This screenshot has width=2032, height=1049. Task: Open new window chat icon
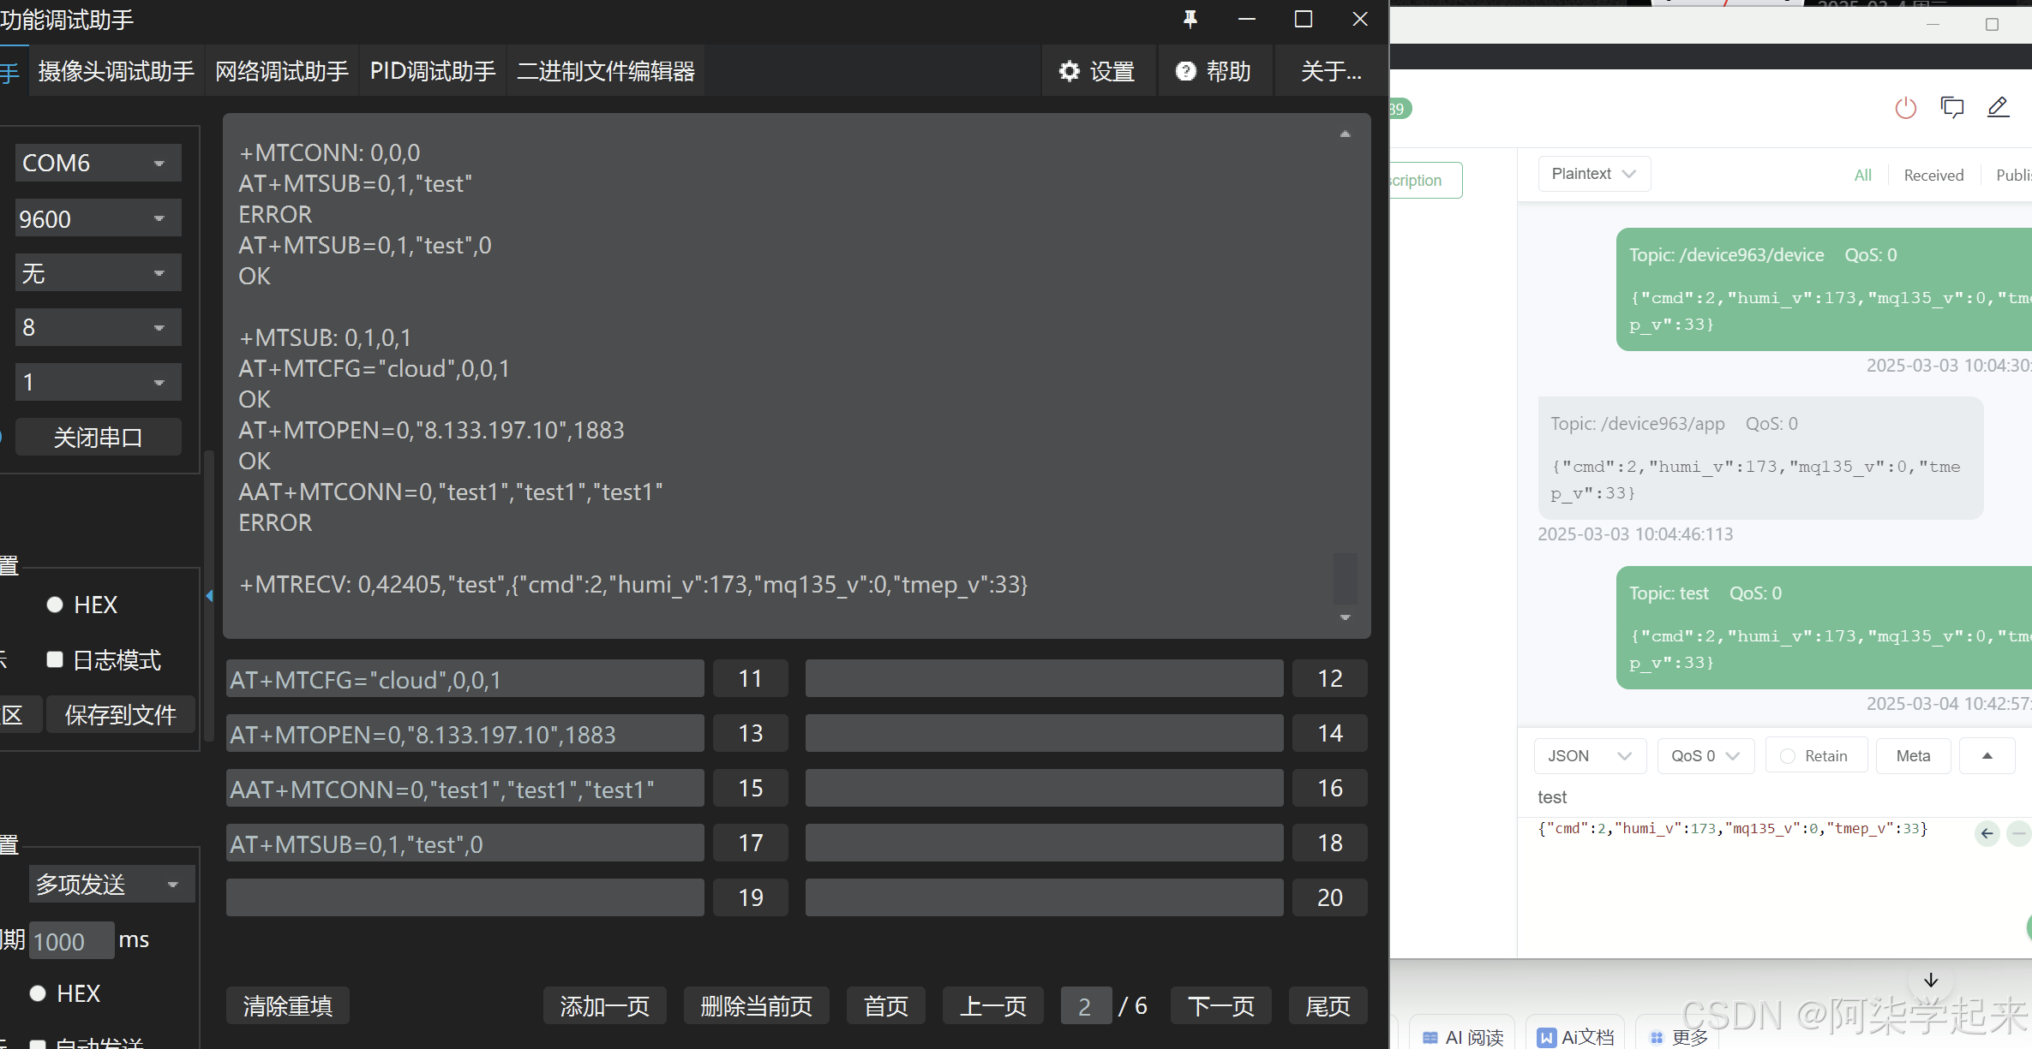coord(1951,108)
